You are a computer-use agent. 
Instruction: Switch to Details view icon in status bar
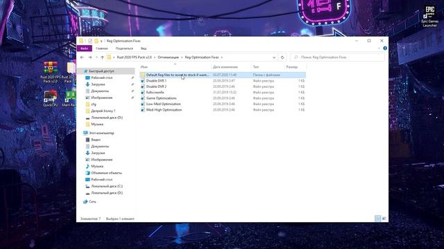tap(377, 219)
